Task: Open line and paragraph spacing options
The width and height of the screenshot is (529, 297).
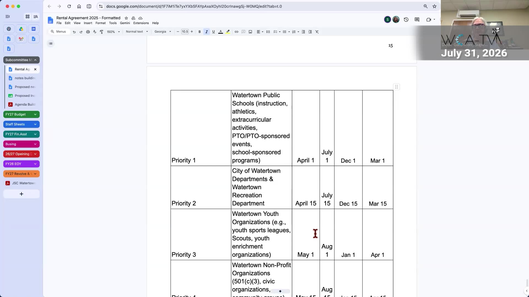Action: [268, 32]
